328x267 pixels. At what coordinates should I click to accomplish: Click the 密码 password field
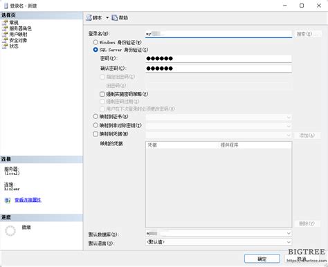pos(219,59)
